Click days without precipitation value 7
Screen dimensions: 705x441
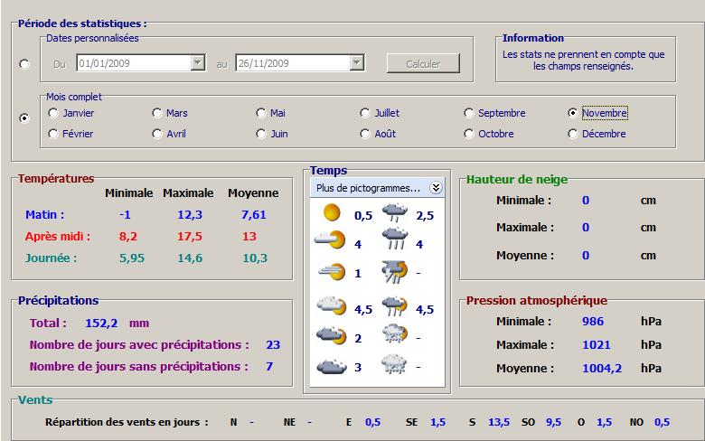[x=268, y=366]
